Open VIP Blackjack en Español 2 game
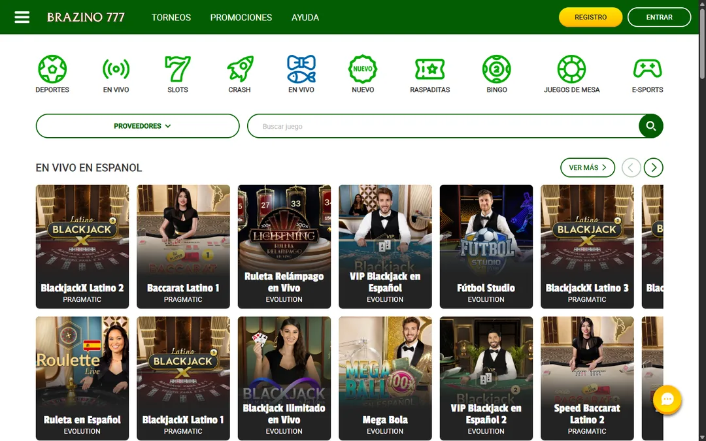The image size is (706, 441). (x=486, y=378)
